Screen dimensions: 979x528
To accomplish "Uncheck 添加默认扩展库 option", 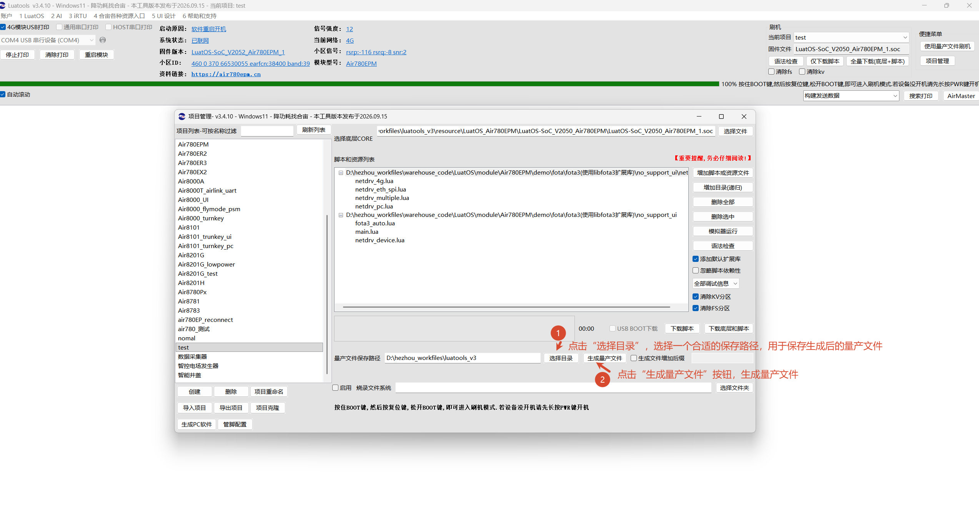I will (x=696, y=259).
